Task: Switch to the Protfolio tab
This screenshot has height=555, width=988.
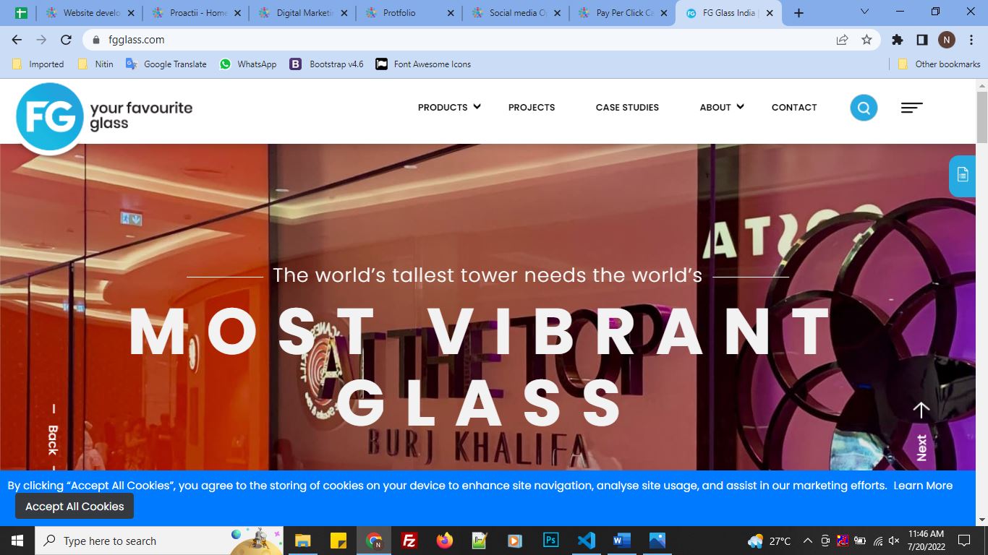Action: click(409, 13)
